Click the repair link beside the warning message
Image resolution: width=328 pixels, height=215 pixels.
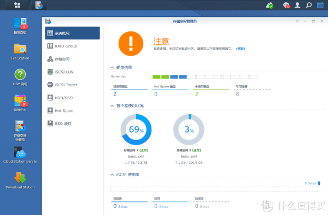click(x=241, y=49)
